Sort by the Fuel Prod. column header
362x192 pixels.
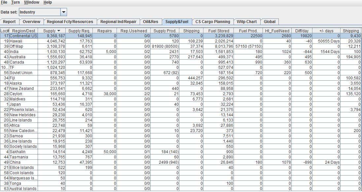[248, 31]
